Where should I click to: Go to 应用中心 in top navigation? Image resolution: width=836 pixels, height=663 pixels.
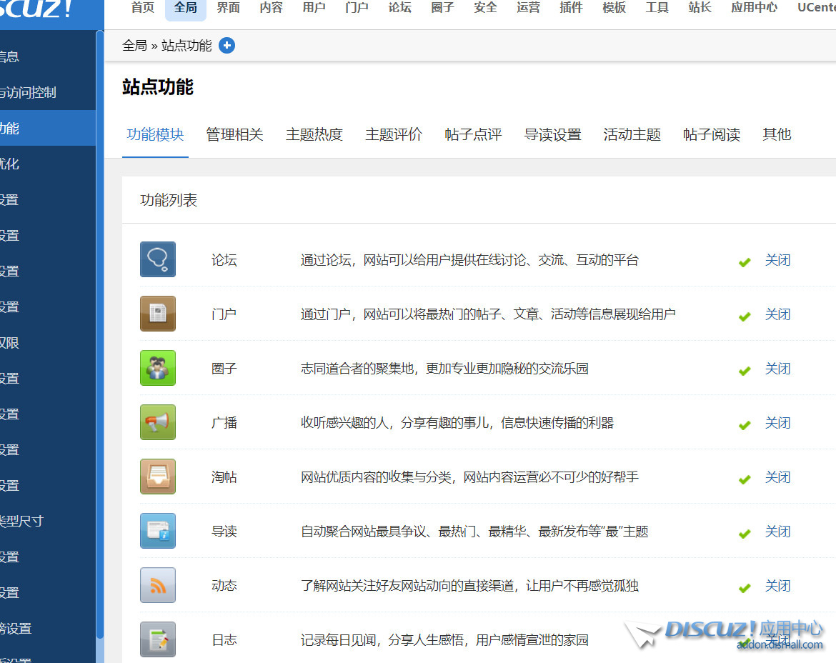(754, 8)
